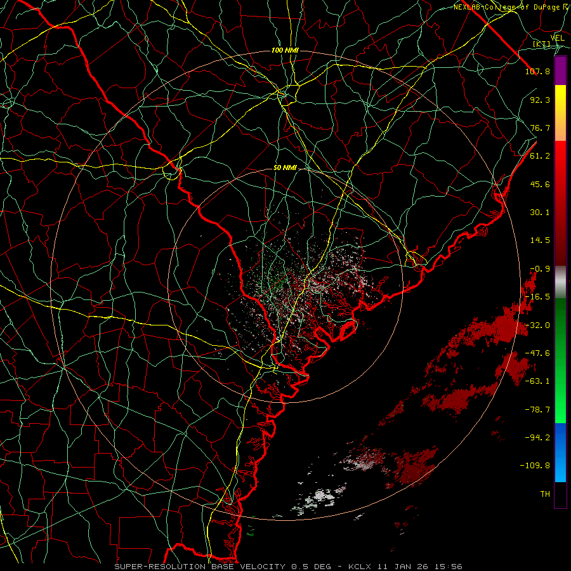Click the -32.0 scale value
The width and height of the screenshot is (571, 571).
pyautogui.click(x=537, y=325)
